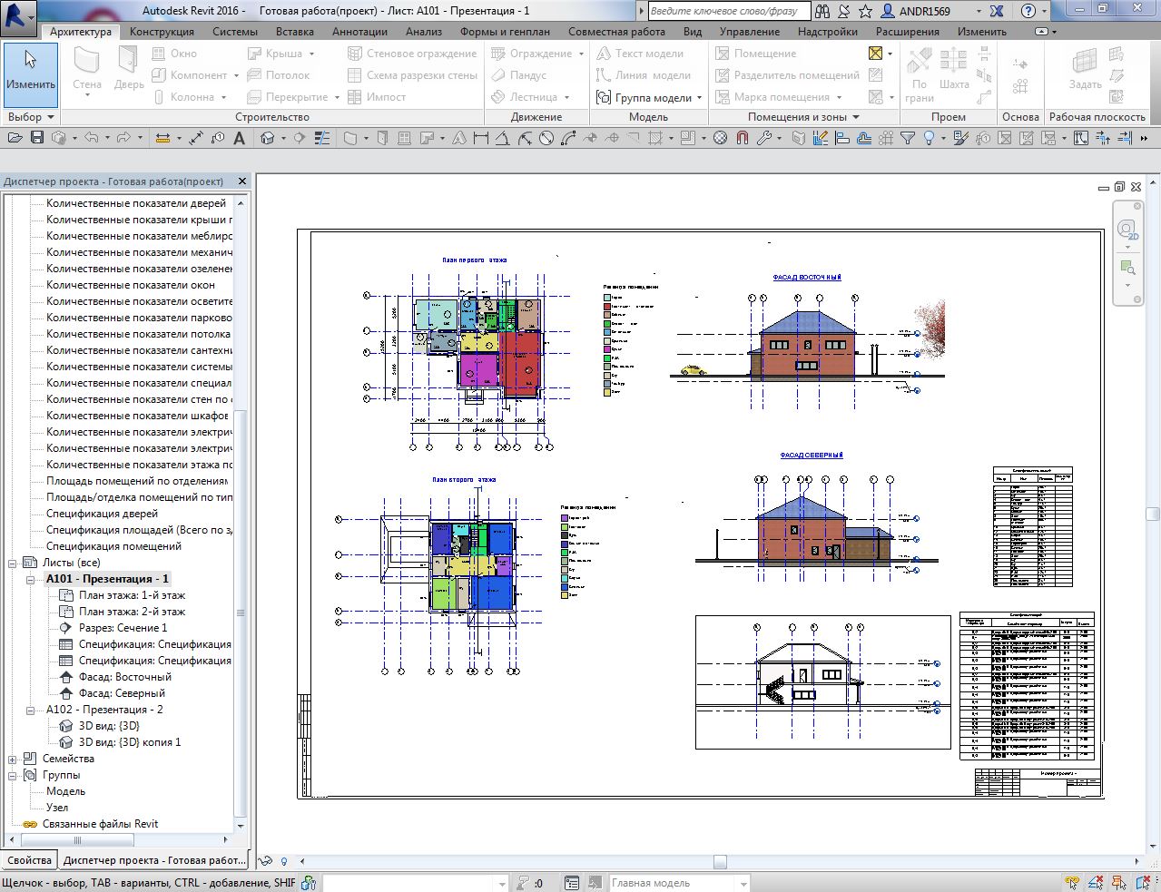Click the Save icon in quick access toolbar

[x=37, y=138]
